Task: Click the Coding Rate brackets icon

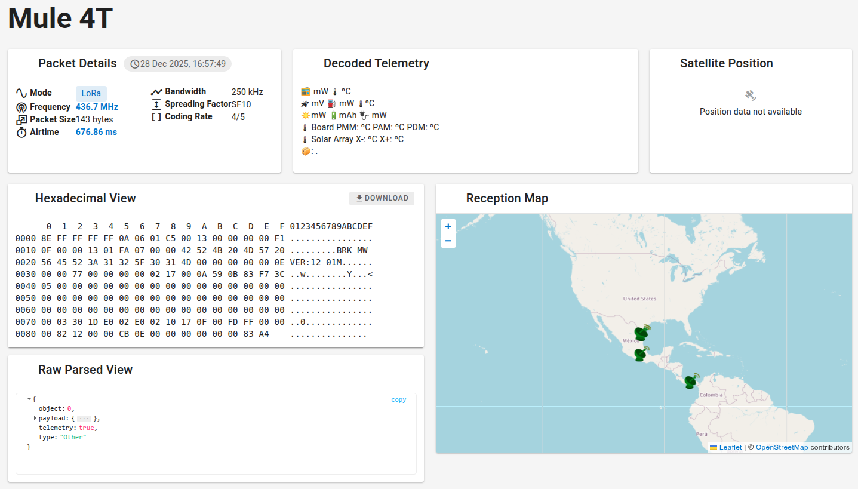Action: pyautogui.click(x=156, y=117)
